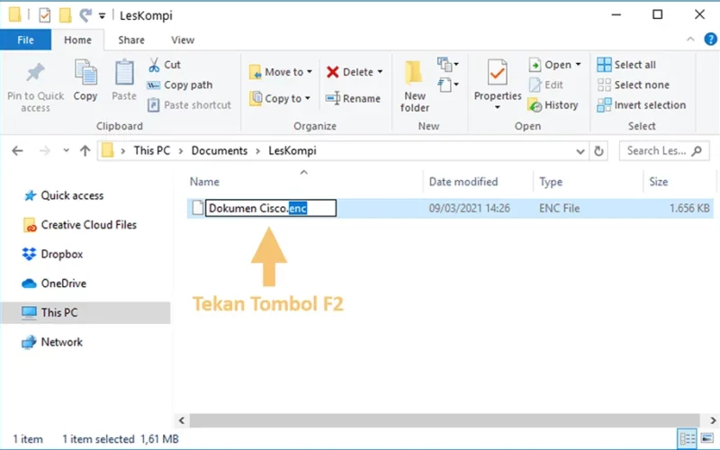The height and width of the screenshot is (450, 720).
Task: Open the blue Help question icon
Action: point(710,40)
